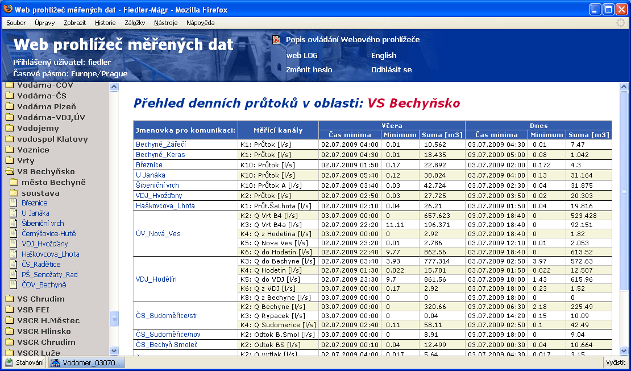Viewport: 631px width, 371px height.
Task: Open the soustava subfolder icon
Action: tap(14, 193)
